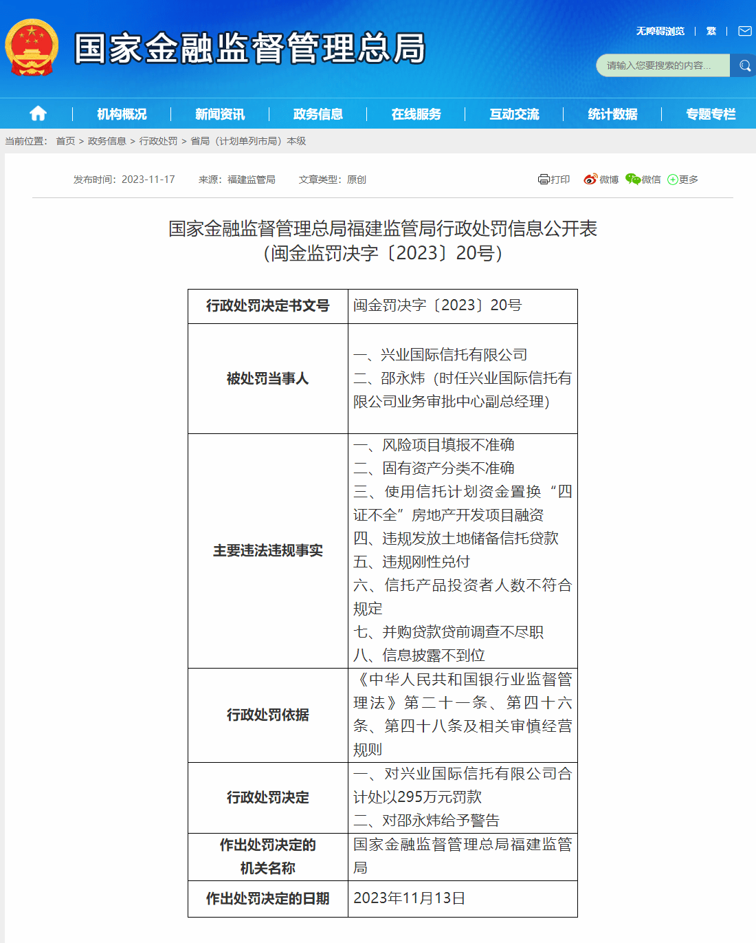Focus the search input field

point(663,65)
